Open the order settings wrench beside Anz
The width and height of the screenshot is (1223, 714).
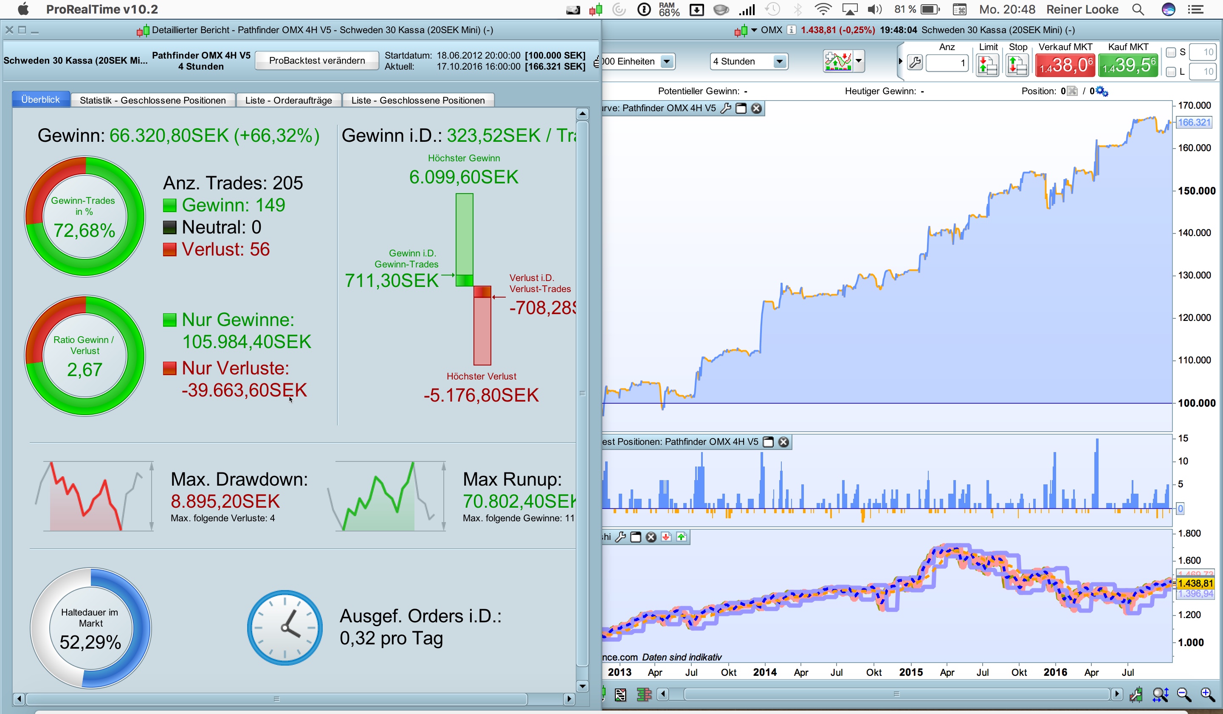tap(915, 62)
